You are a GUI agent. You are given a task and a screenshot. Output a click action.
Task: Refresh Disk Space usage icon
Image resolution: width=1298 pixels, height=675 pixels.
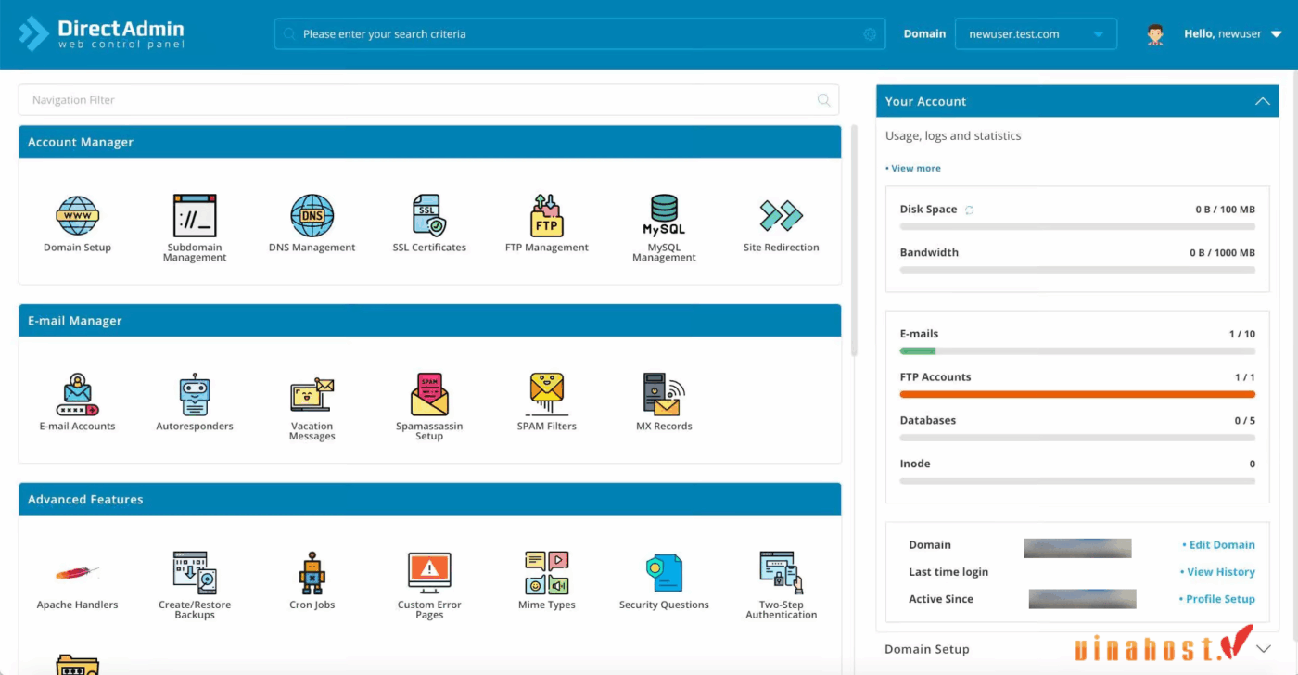(969, 210)
